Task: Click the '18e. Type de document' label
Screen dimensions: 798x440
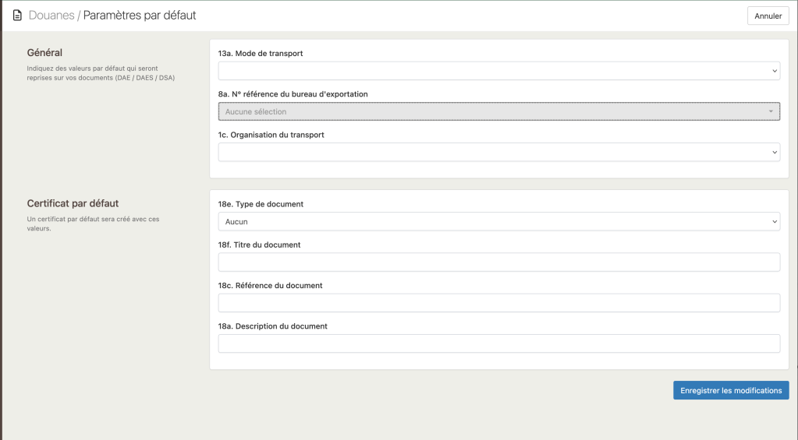Action: (x=261, y=204)
